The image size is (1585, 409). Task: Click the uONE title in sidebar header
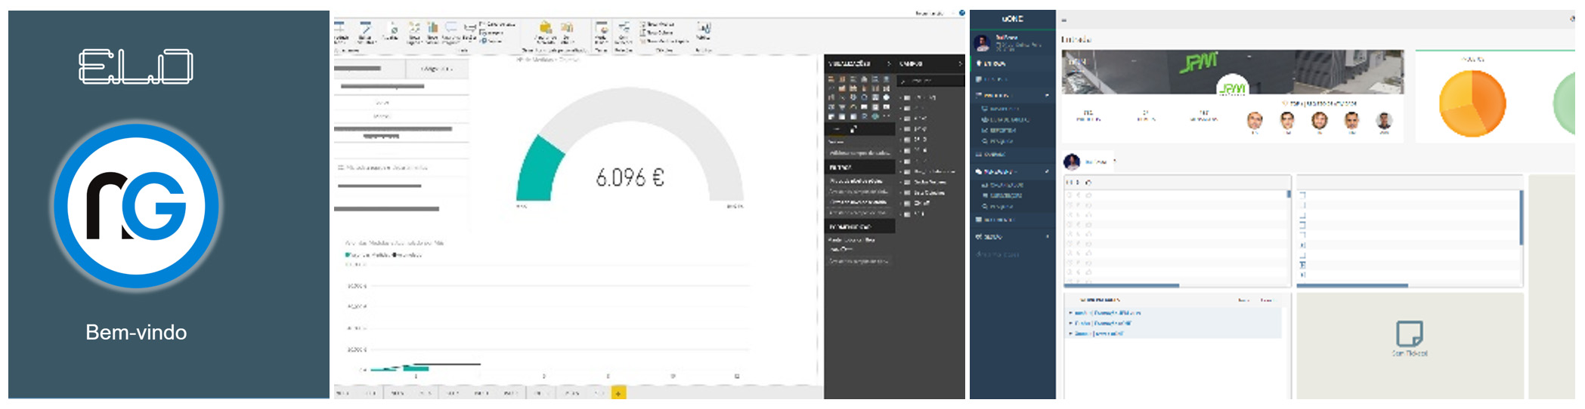pyautogui.click(x=1012, y=19)
